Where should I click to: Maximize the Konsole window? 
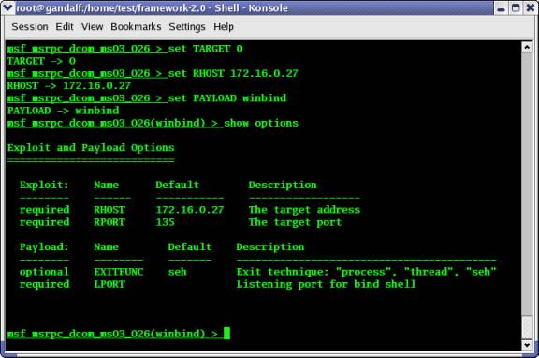[516, 7]
